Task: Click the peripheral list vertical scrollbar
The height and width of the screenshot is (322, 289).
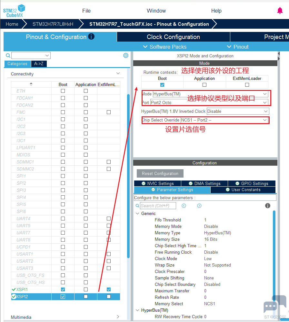Action: [128, 176]
